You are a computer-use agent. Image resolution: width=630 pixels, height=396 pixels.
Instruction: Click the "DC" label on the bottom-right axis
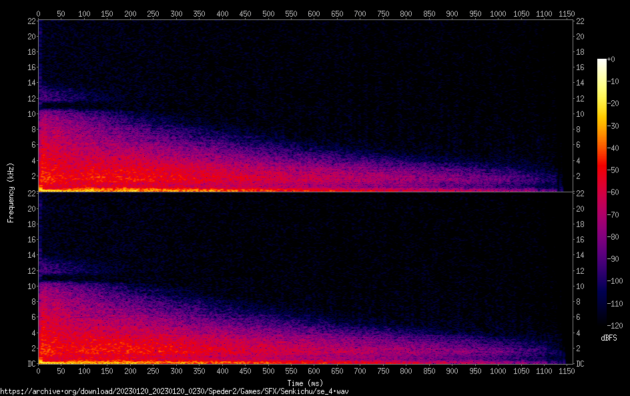click(x=581, y=364)
